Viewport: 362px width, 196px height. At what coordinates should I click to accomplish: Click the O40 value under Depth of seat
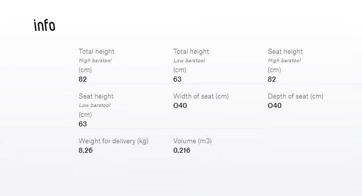pyautogui.click(x=275, y=105)
